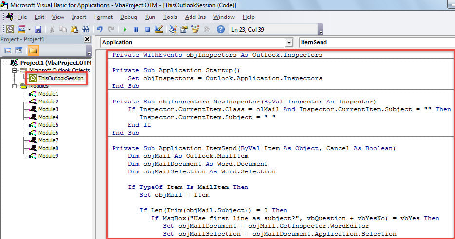Open the Edit menu
The height and width of the screenshot is (239, 455).
[39, 17]
